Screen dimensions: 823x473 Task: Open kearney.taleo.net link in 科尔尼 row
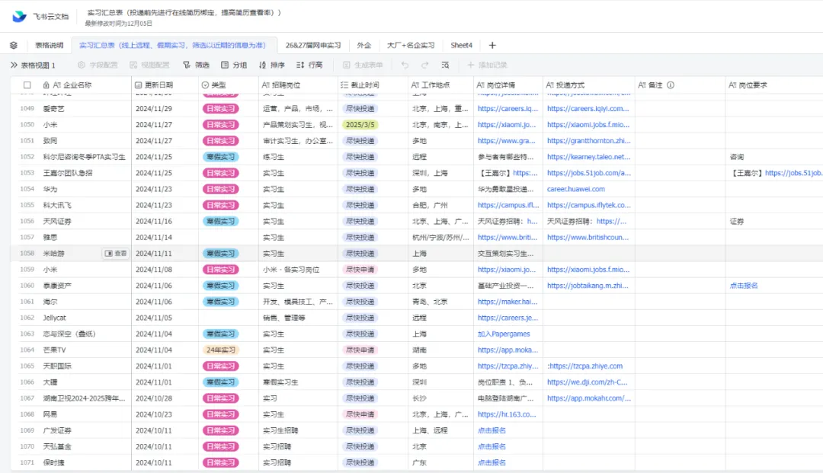click(589, 157)
